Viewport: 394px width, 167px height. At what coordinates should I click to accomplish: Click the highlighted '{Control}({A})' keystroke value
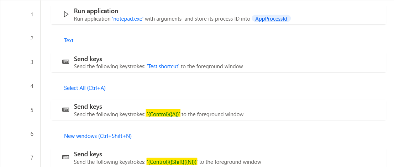[163, 114]
